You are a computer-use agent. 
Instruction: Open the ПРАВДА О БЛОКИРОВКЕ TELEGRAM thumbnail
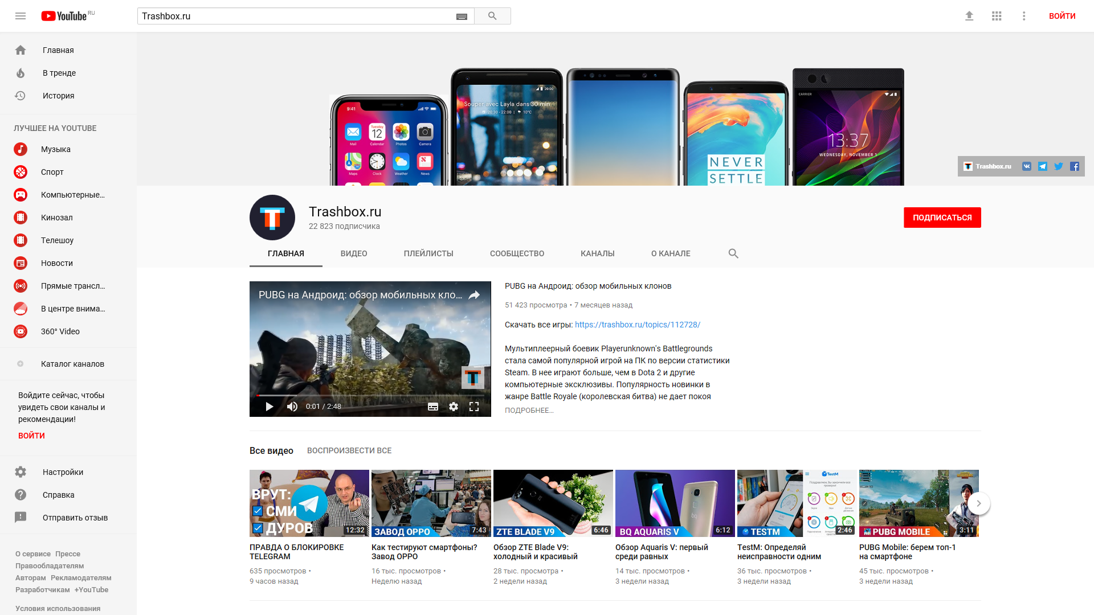click(x=309, y=503)
